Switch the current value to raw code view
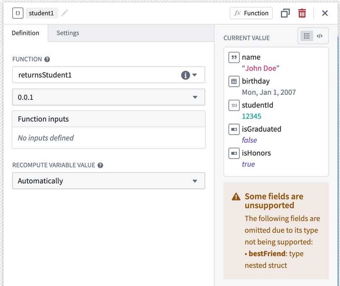This screenshot has width=340, height=286. (320, 36)
